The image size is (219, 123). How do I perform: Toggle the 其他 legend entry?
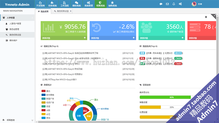pos(46,118)
